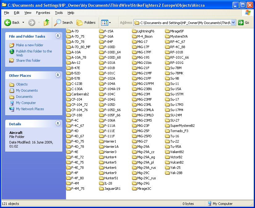Select the An-12 folder icon

point(68,63)
